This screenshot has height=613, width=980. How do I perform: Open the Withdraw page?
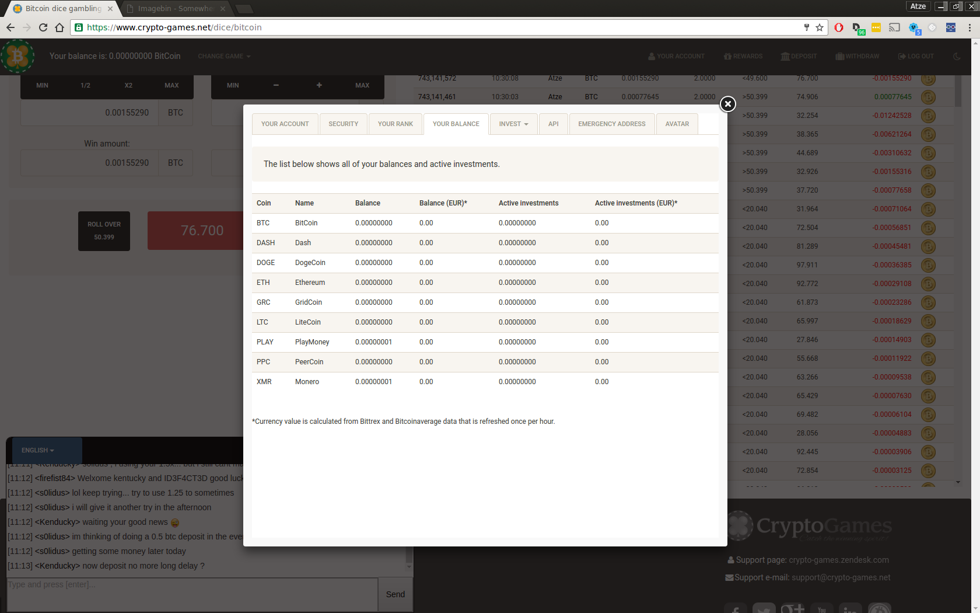857,56
